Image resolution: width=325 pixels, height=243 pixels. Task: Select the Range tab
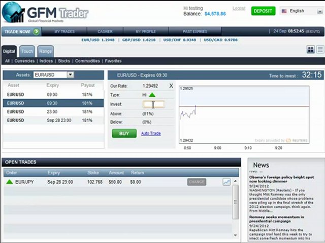click(x=45, y=51)
